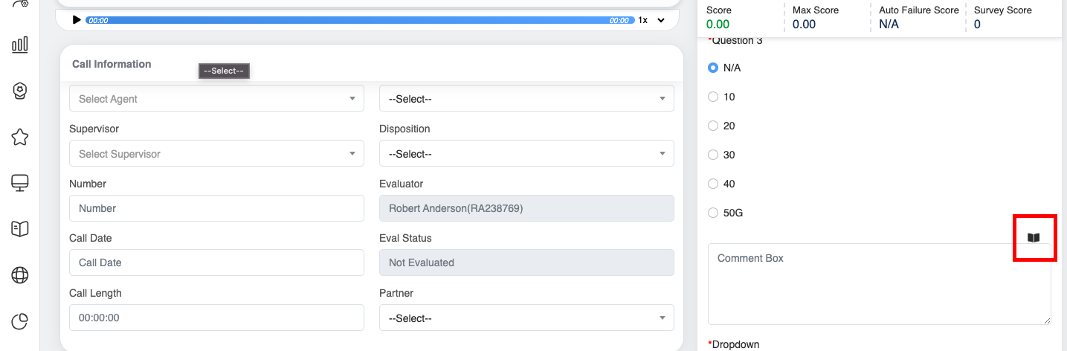Open the pie chart icon in sidebar
This screenshot has height=351, width=1067.
(20, 321)
